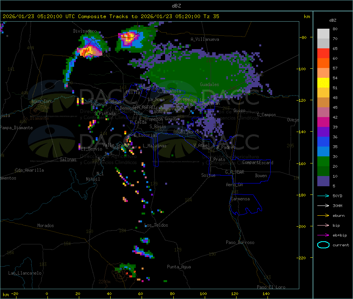Click the 'Tz 35' text in the header
This screenshot has width=353, height=299.
pos(211,17)
